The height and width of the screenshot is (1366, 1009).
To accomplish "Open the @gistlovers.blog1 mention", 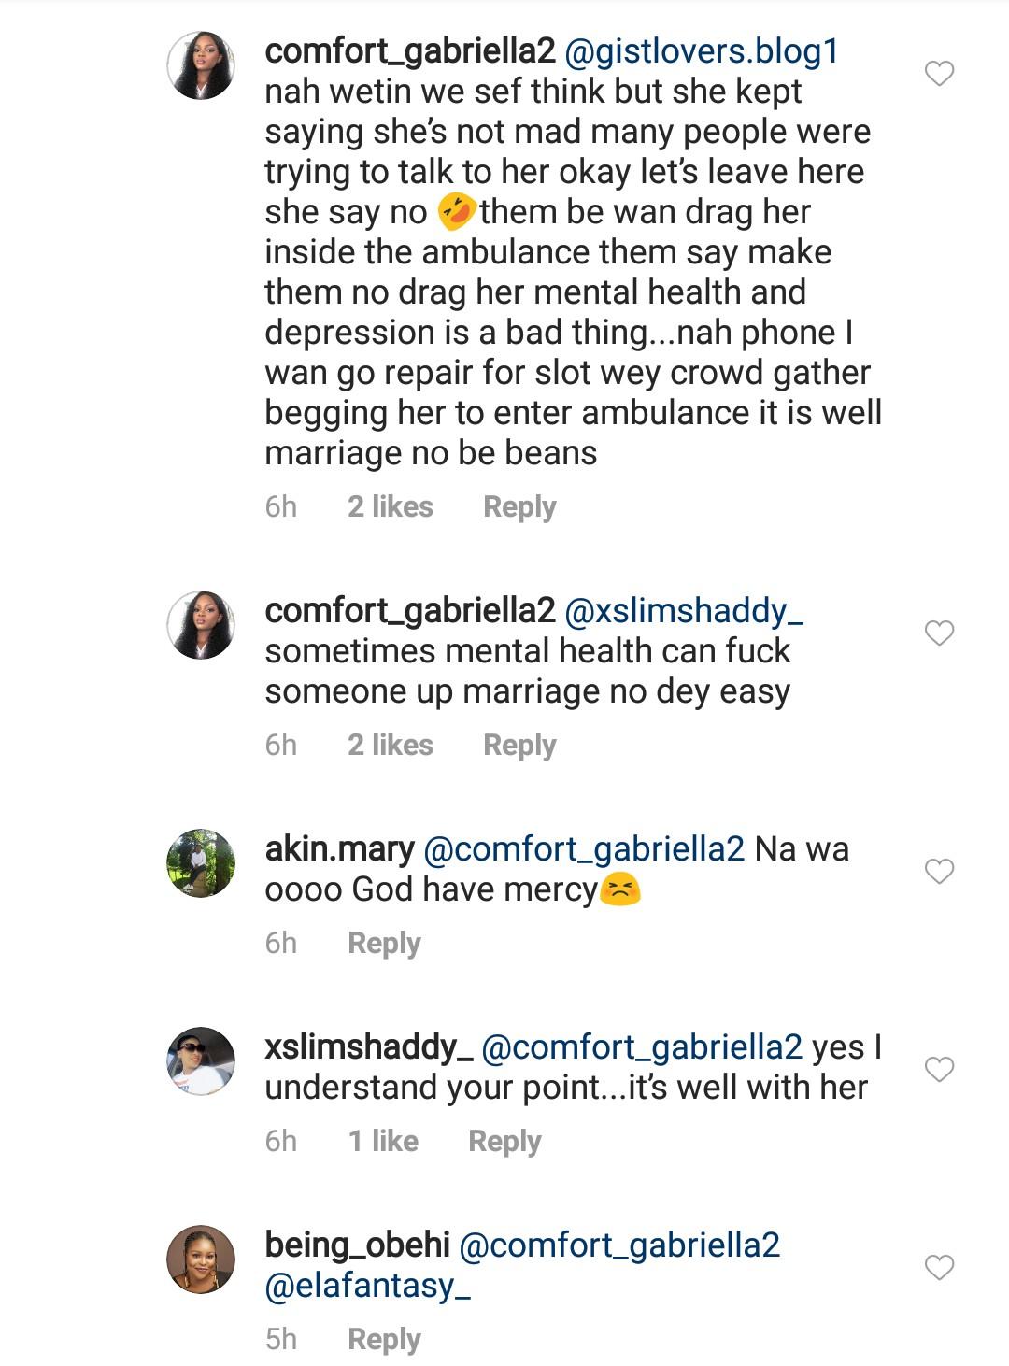I will pos(701,50).
